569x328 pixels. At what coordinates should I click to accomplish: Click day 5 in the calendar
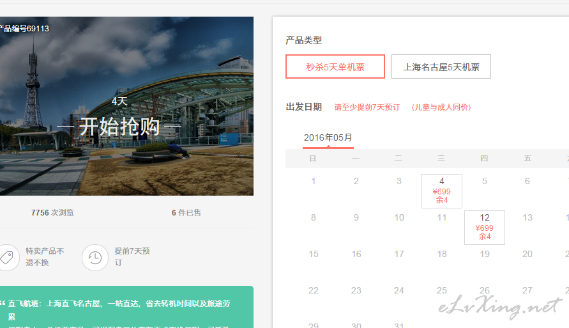(485, 181)
